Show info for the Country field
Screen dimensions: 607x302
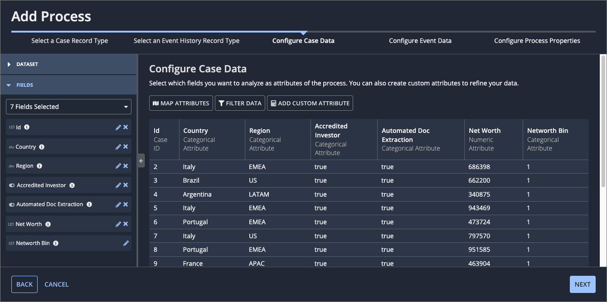tap(42, 147)
